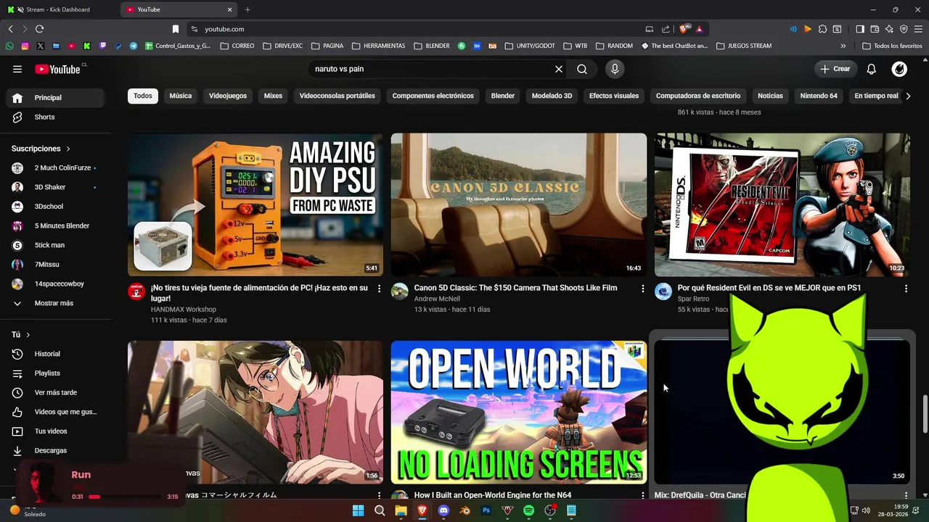
Task: Open Spotify from the taskbar
Action: pyautogui.click(x=529, y=510)
